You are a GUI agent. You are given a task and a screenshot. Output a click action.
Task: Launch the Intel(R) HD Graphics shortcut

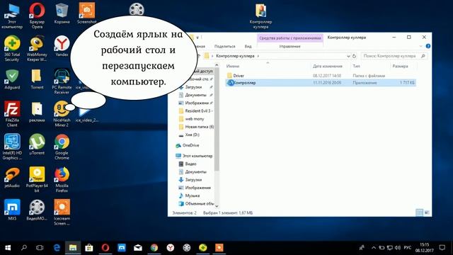coord(12,147)
